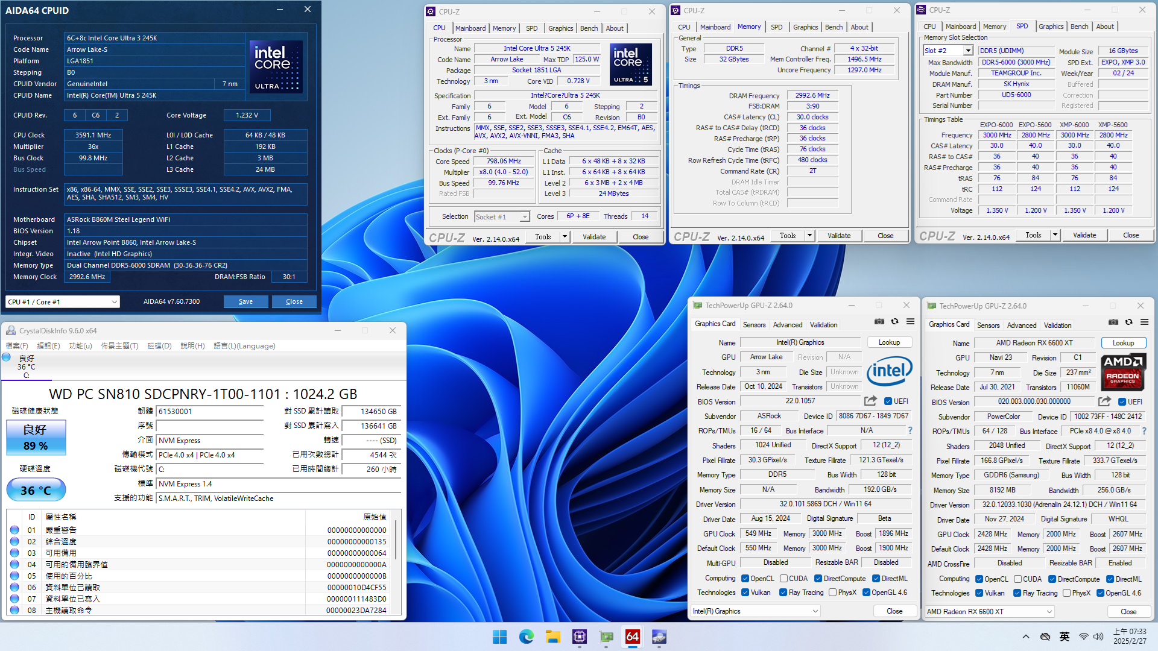1158x651 pixels.
Task: Open hamburger menu in Intel GPU-Z window
Action: (911, 322)
